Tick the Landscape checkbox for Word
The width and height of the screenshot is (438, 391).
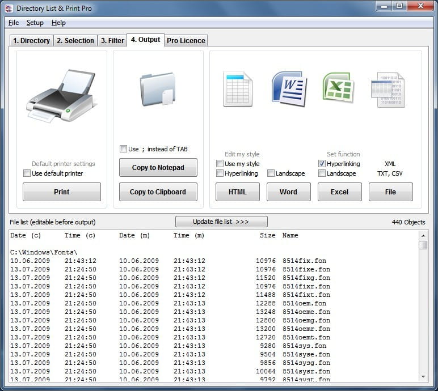271,173
